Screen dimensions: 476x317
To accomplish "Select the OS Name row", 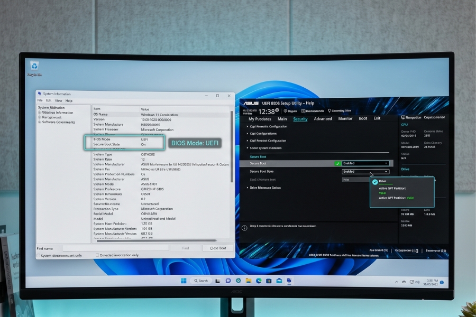I will click(161, 115).
